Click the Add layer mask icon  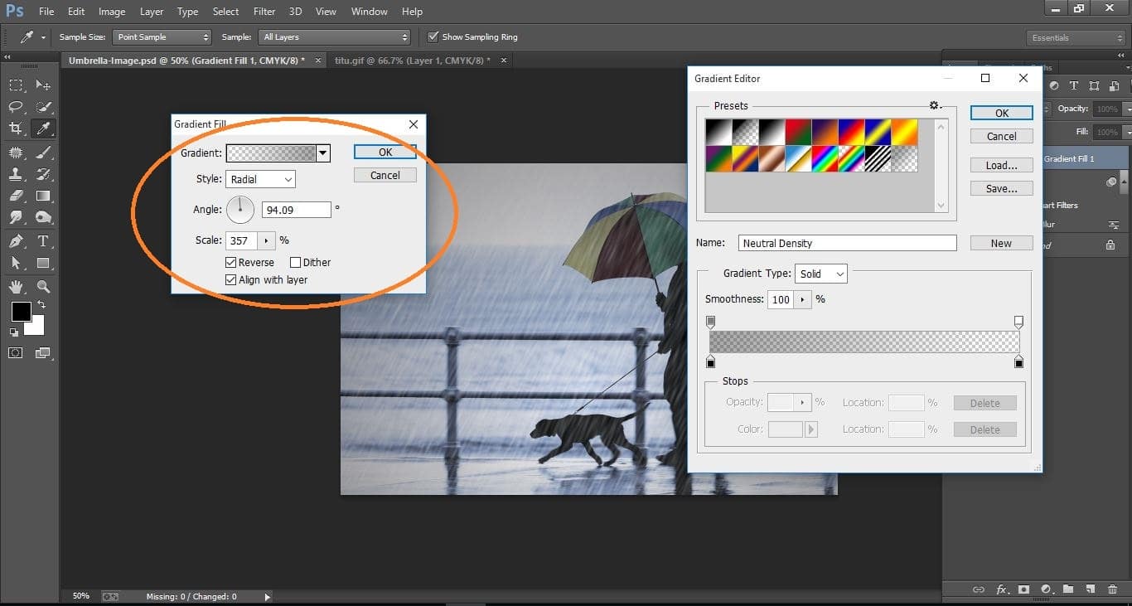point(1023,589)
